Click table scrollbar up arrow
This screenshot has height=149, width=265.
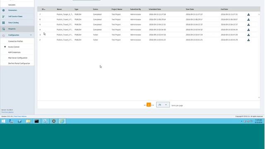tap(259, 14)
